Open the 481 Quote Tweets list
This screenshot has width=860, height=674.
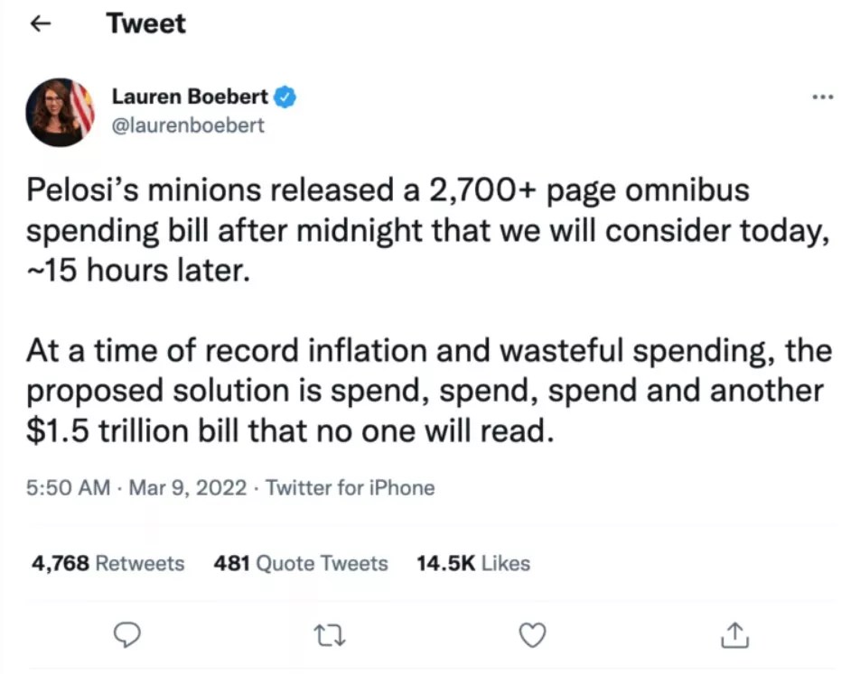[x=301, y=564]
